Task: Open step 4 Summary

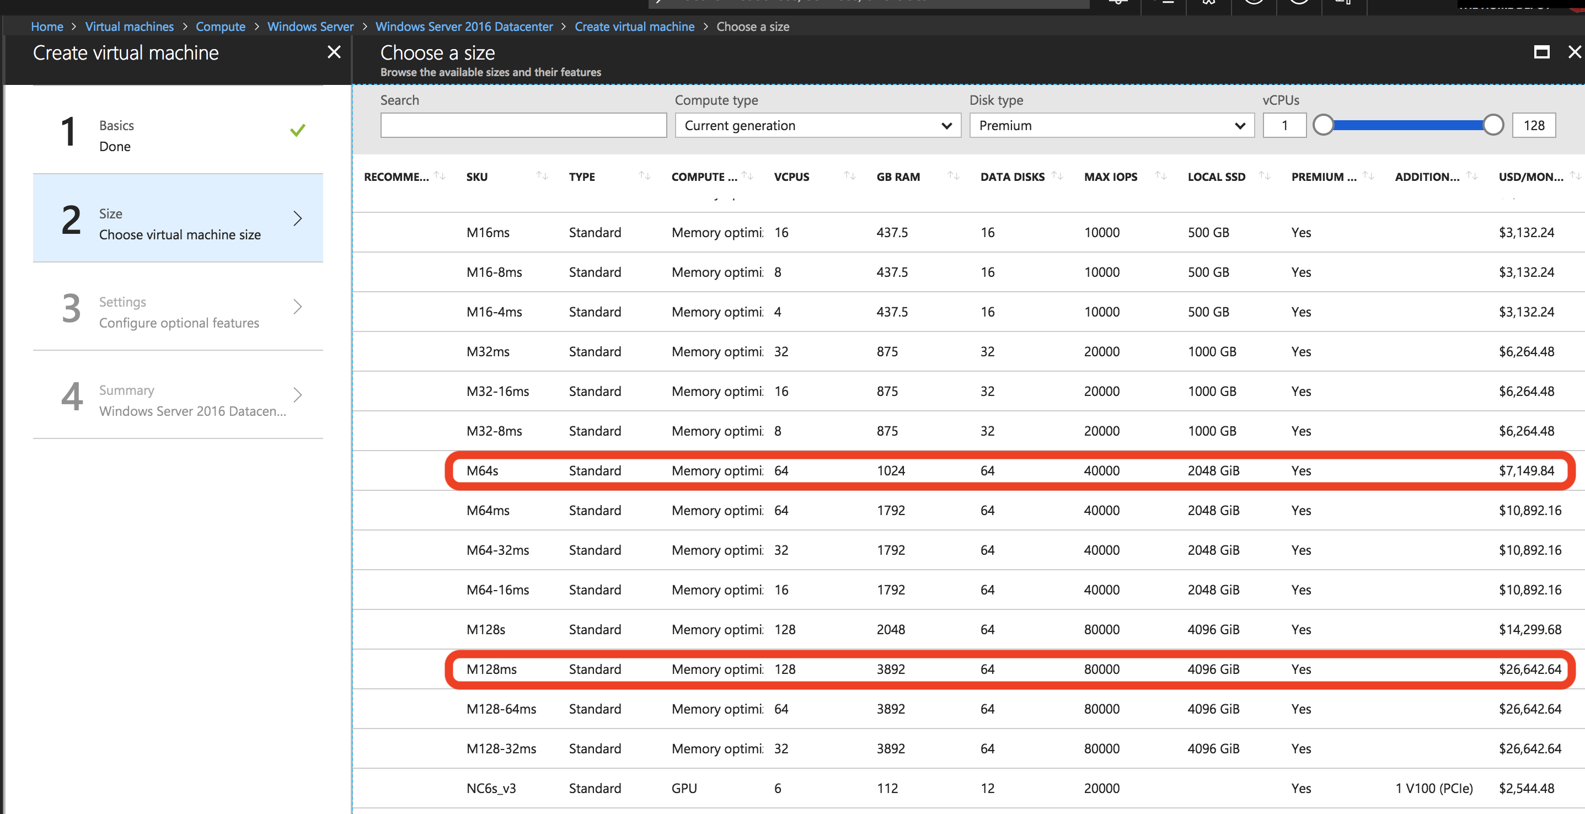Action: click(178, 394)
